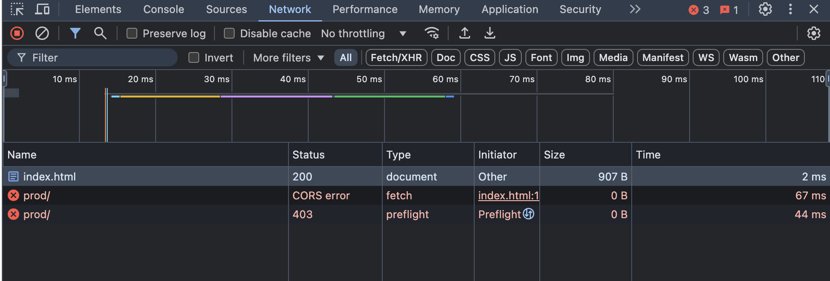Image resolution: width=830 pixels, height=281 pixels.
Task: Stop recording network log
Action: tap(17, 33)
